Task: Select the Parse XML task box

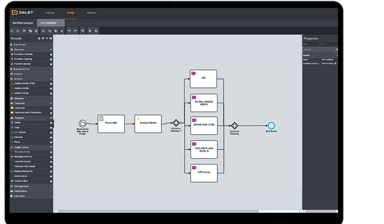Action: [111, 124]
